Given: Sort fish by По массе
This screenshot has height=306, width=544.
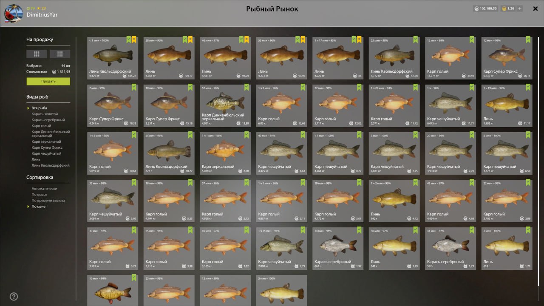Looking at the screenshot, I should (39, 195).
